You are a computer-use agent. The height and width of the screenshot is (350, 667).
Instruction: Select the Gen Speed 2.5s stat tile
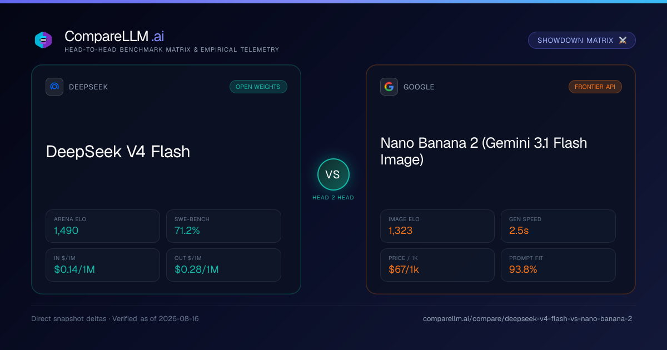[558, 226]
